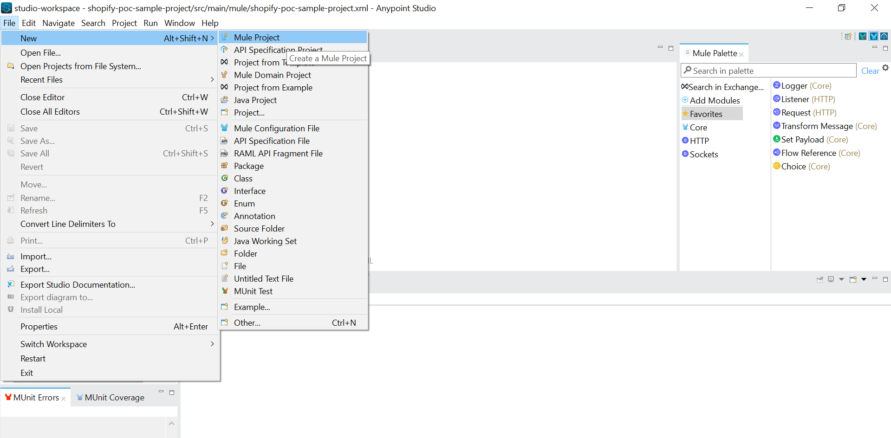Screen dimensions: 891x438
Task: Open the New submenu arrow
Action: click(212, 38)
